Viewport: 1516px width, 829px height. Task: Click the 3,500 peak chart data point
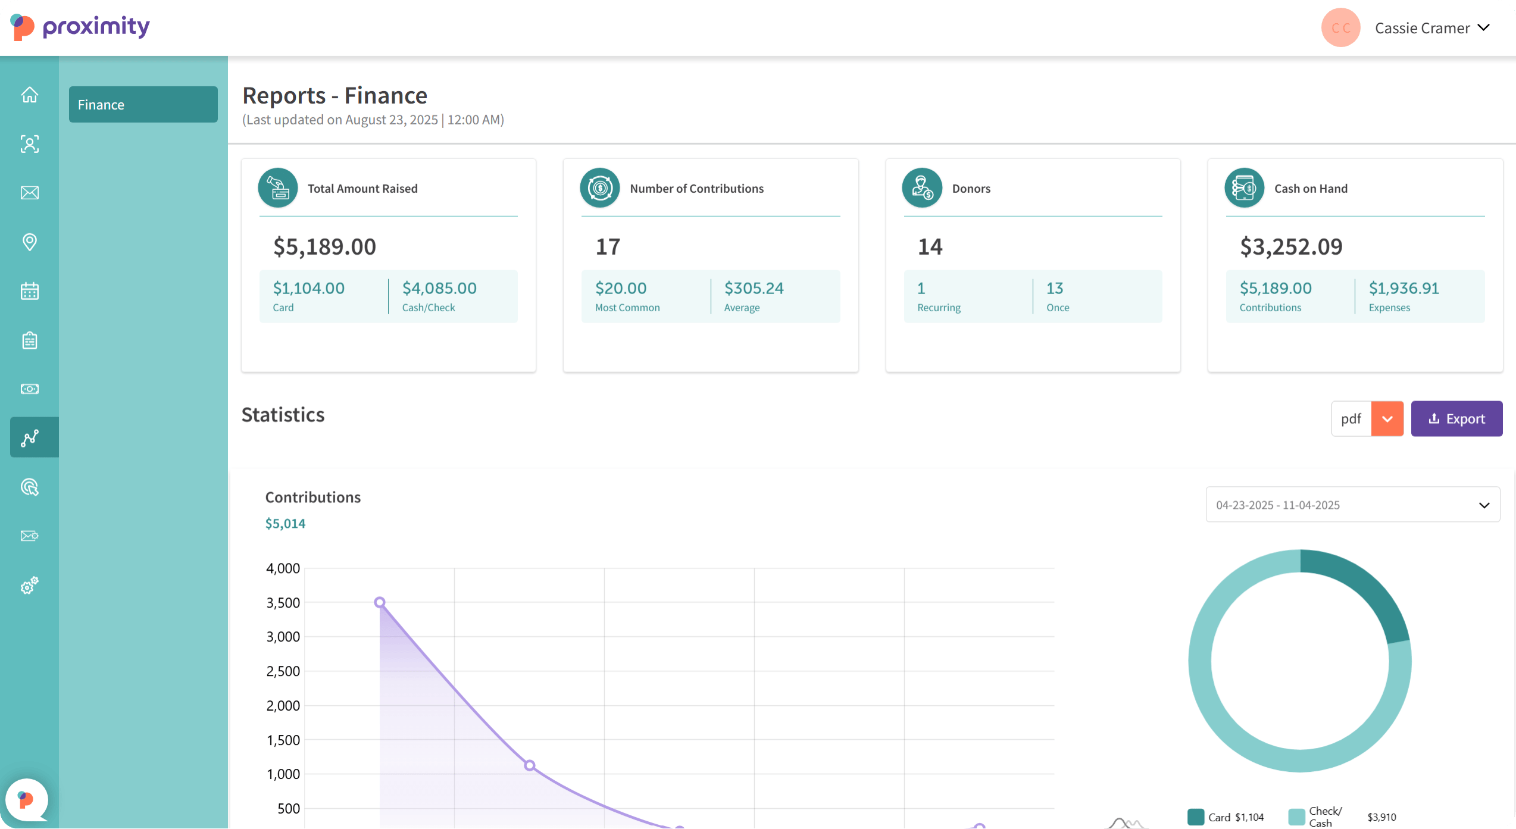click(380, 602)
